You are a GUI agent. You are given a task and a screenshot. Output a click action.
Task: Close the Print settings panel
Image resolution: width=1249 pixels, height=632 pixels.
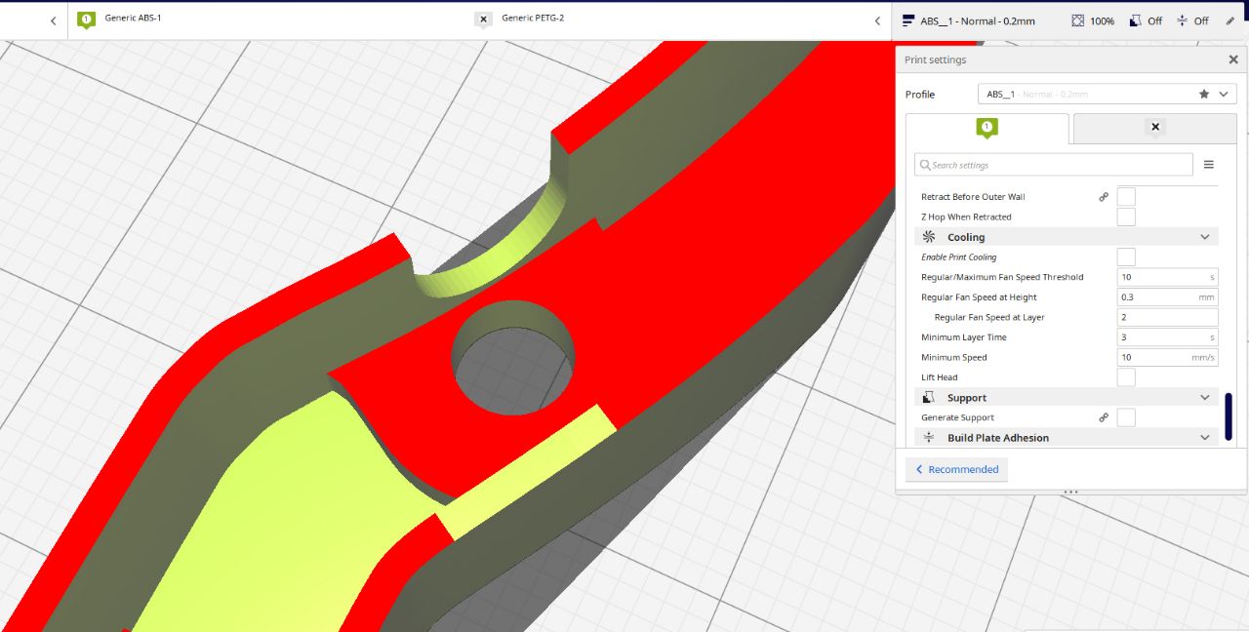(x=1232, y=59)
